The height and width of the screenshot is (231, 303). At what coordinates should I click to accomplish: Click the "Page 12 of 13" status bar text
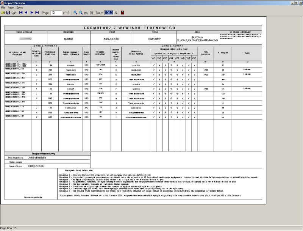(8, 228)
